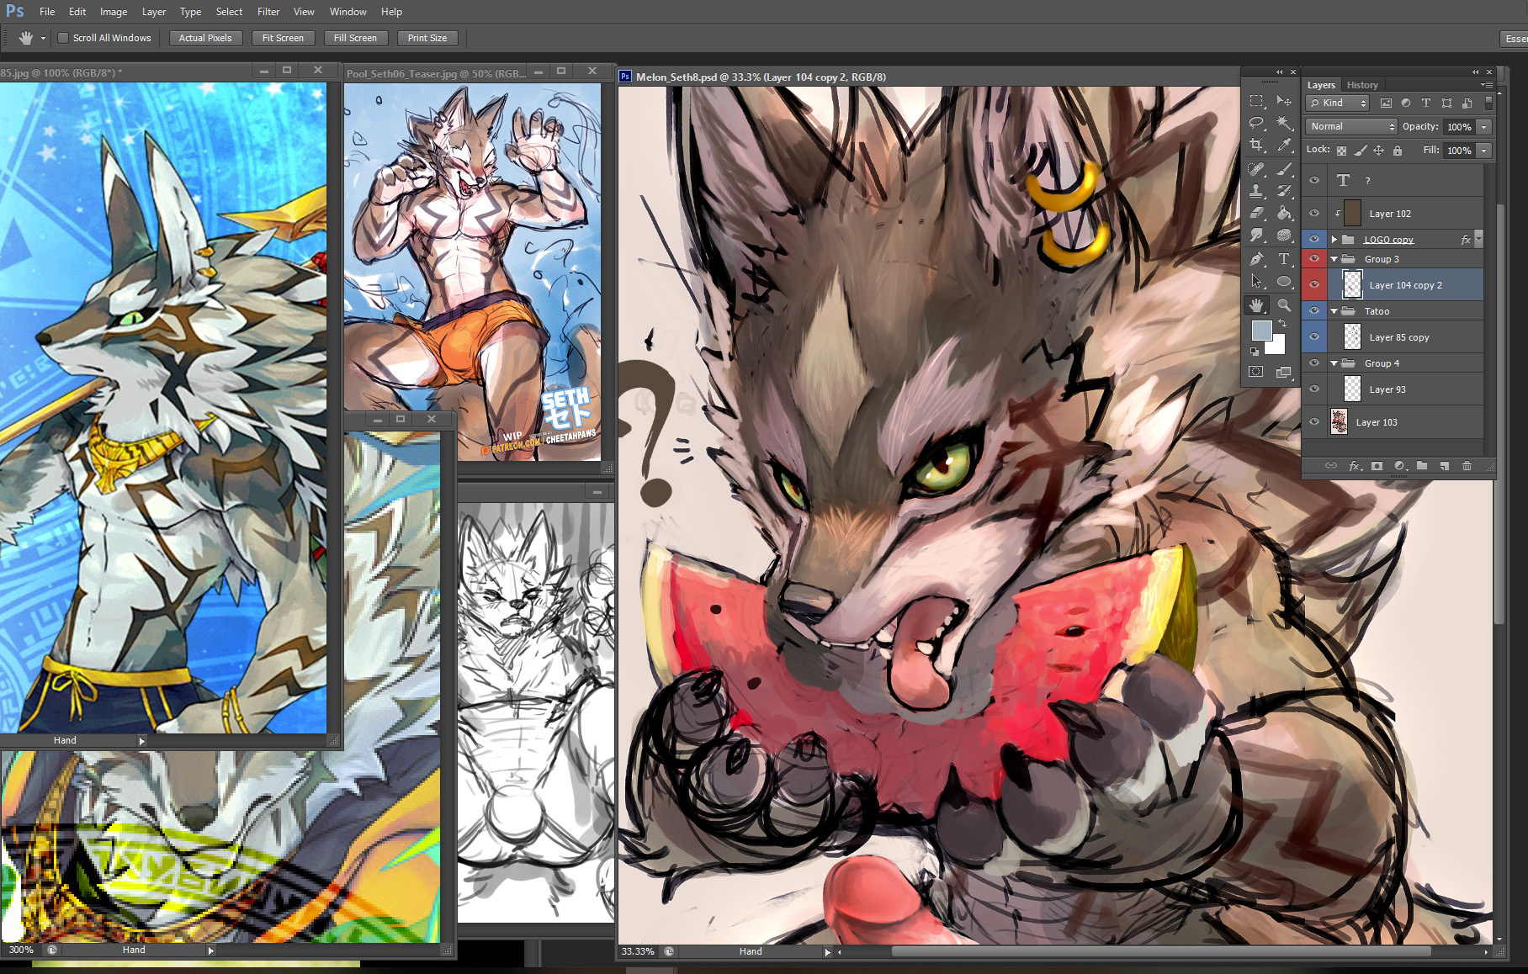Toggle Tatoo group visibility
The image size is (1528, 974).
coord(1314,311)
